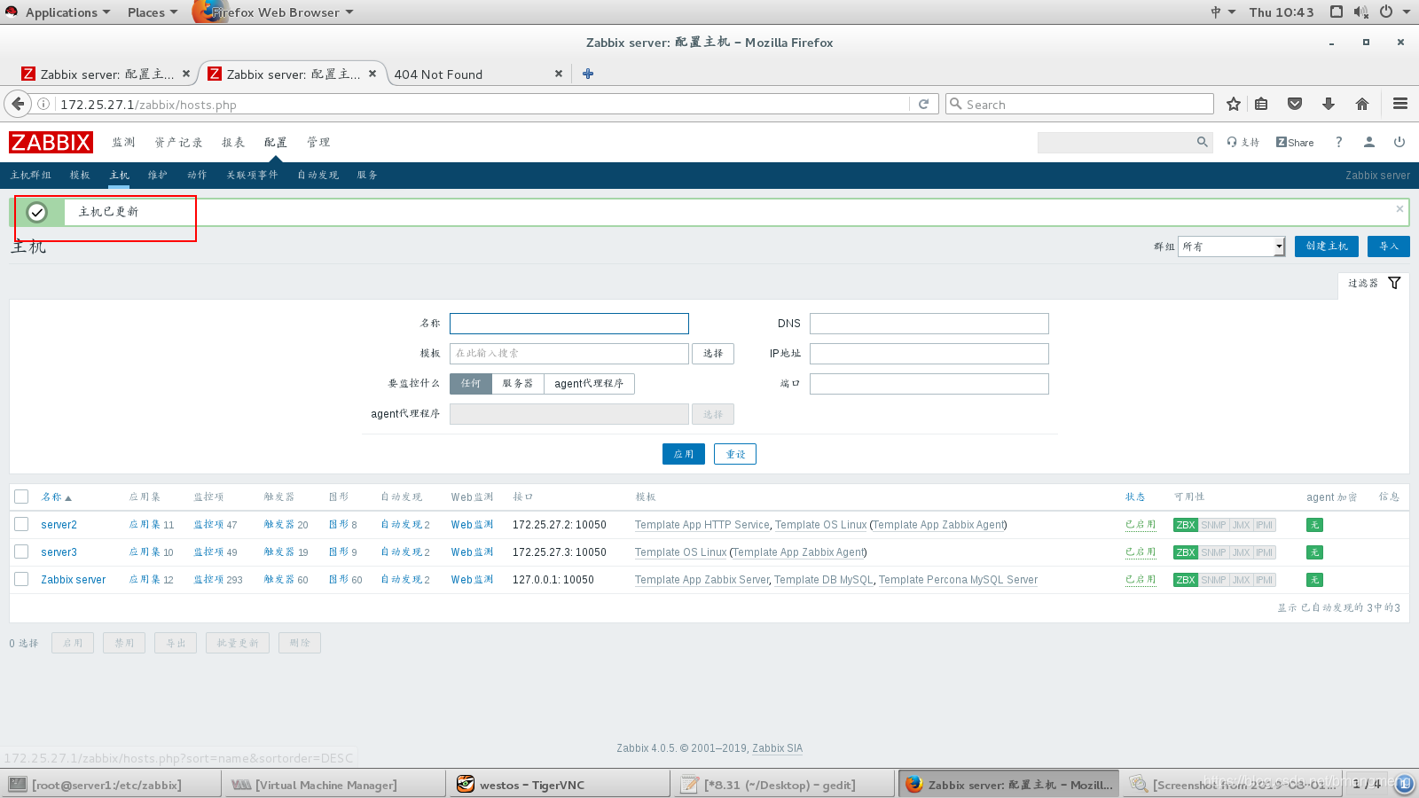Focus the IP地址 filter field
1419x798 pixels.
pos(929,354)
